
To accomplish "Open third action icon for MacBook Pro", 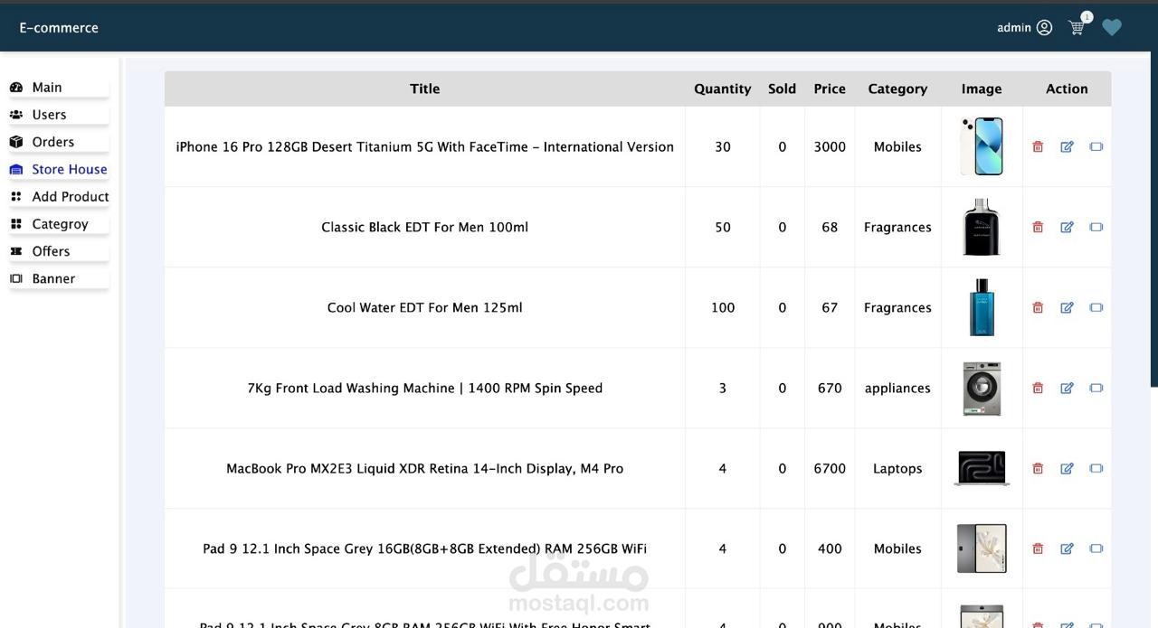I will [1096, 468].
